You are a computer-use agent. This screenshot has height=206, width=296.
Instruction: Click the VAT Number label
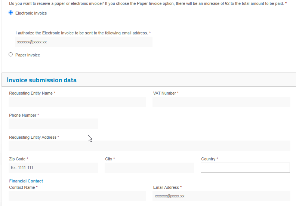(x=164, y=93)
